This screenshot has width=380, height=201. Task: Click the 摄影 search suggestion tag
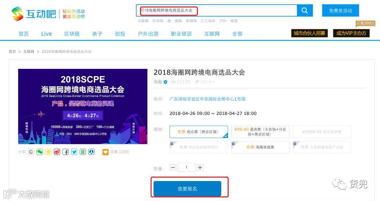coord(178,21)
